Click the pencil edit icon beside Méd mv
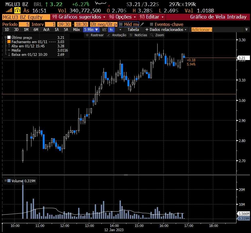 point(142,24)
